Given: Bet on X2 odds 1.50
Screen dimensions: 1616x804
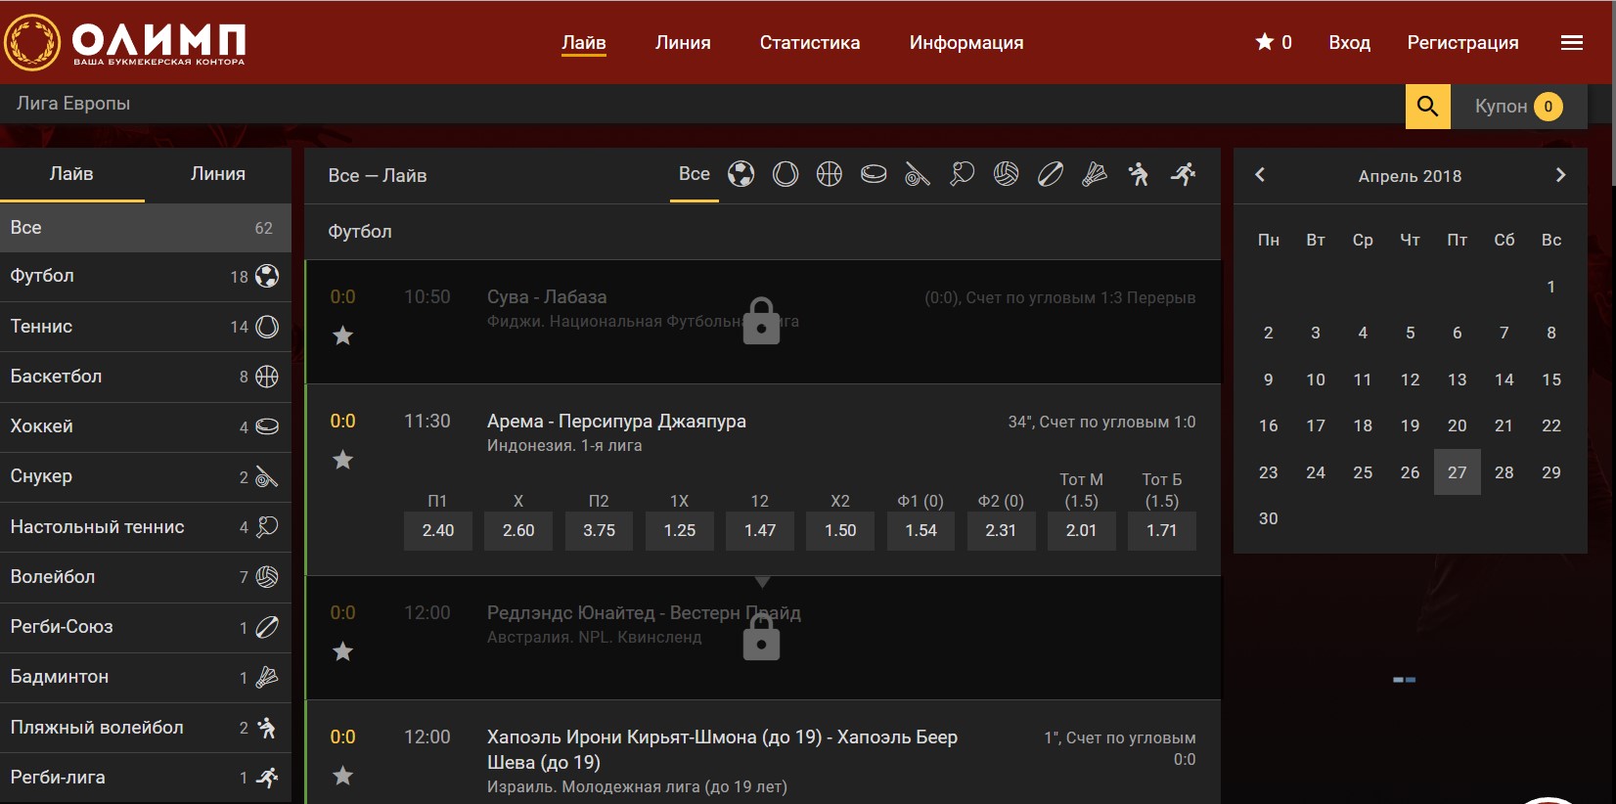Looking at the screenshot, I should coord(840,530).
